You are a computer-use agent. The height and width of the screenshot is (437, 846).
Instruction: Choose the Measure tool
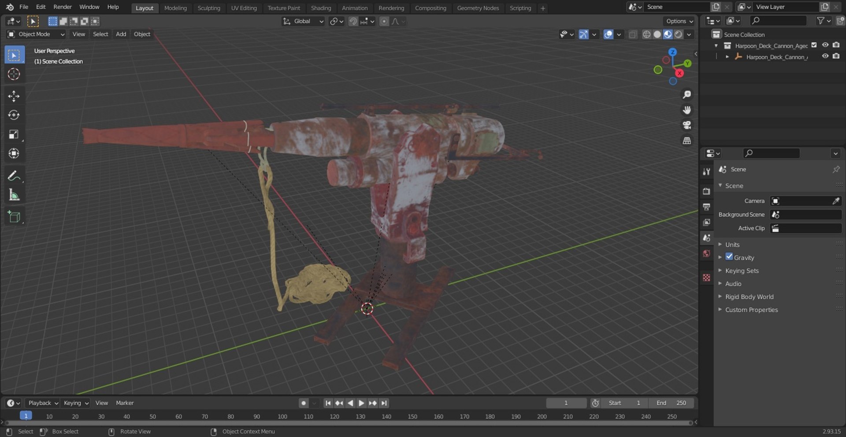[x=14, y=195]
